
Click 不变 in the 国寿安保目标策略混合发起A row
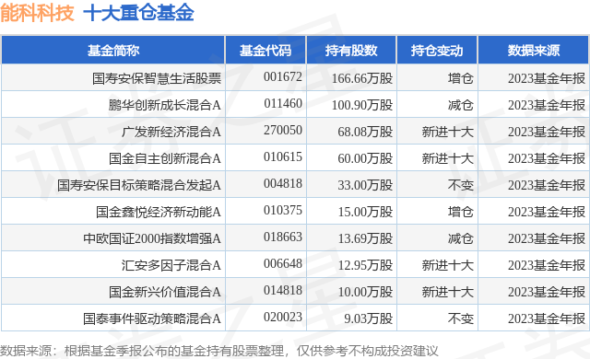click(x=461, y=185)
